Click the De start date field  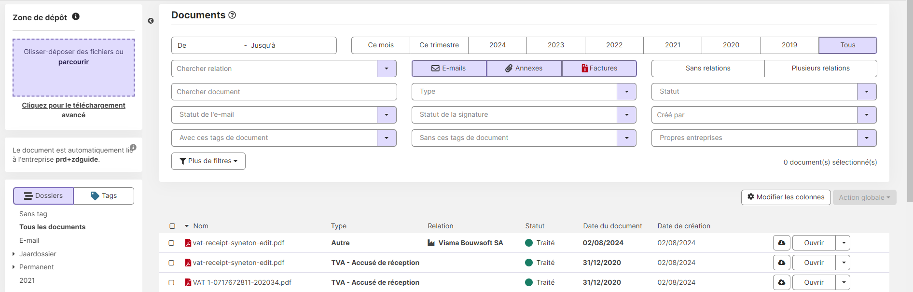208,45
